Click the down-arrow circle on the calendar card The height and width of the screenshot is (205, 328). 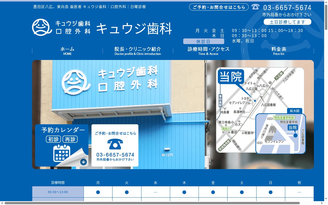coord(83,162)
